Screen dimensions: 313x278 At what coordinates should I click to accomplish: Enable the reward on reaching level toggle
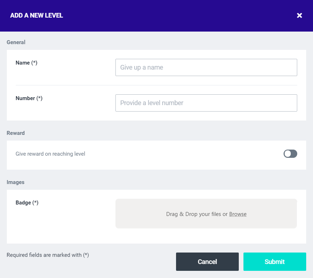[290, 154]
